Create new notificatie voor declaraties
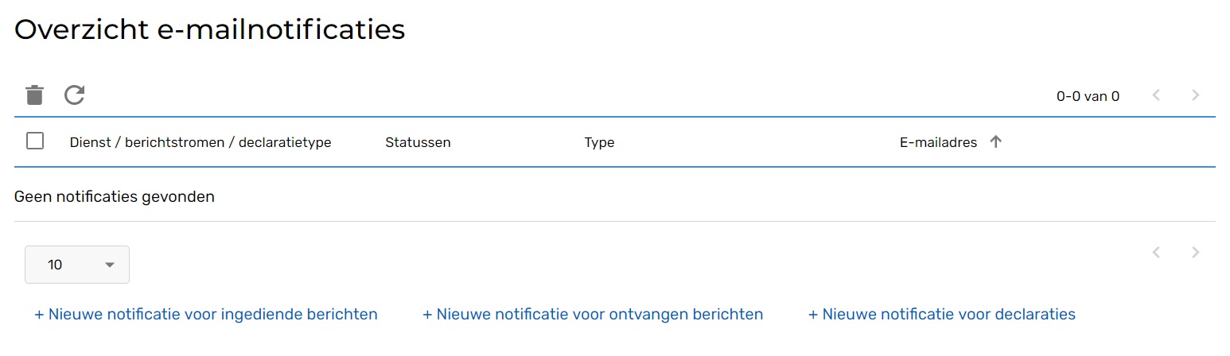 click(x=942, y=315)
